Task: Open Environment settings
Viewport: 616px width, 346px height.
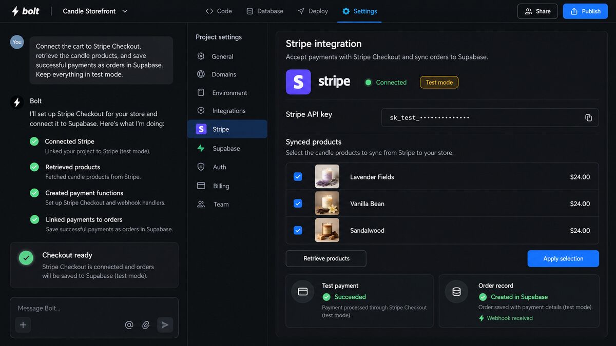Action: click(x=227, y=93)
